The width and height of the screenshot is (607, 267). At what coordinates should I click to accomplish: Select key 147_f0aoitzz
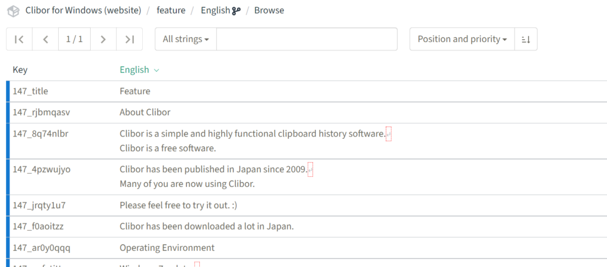tap(39, 226)
